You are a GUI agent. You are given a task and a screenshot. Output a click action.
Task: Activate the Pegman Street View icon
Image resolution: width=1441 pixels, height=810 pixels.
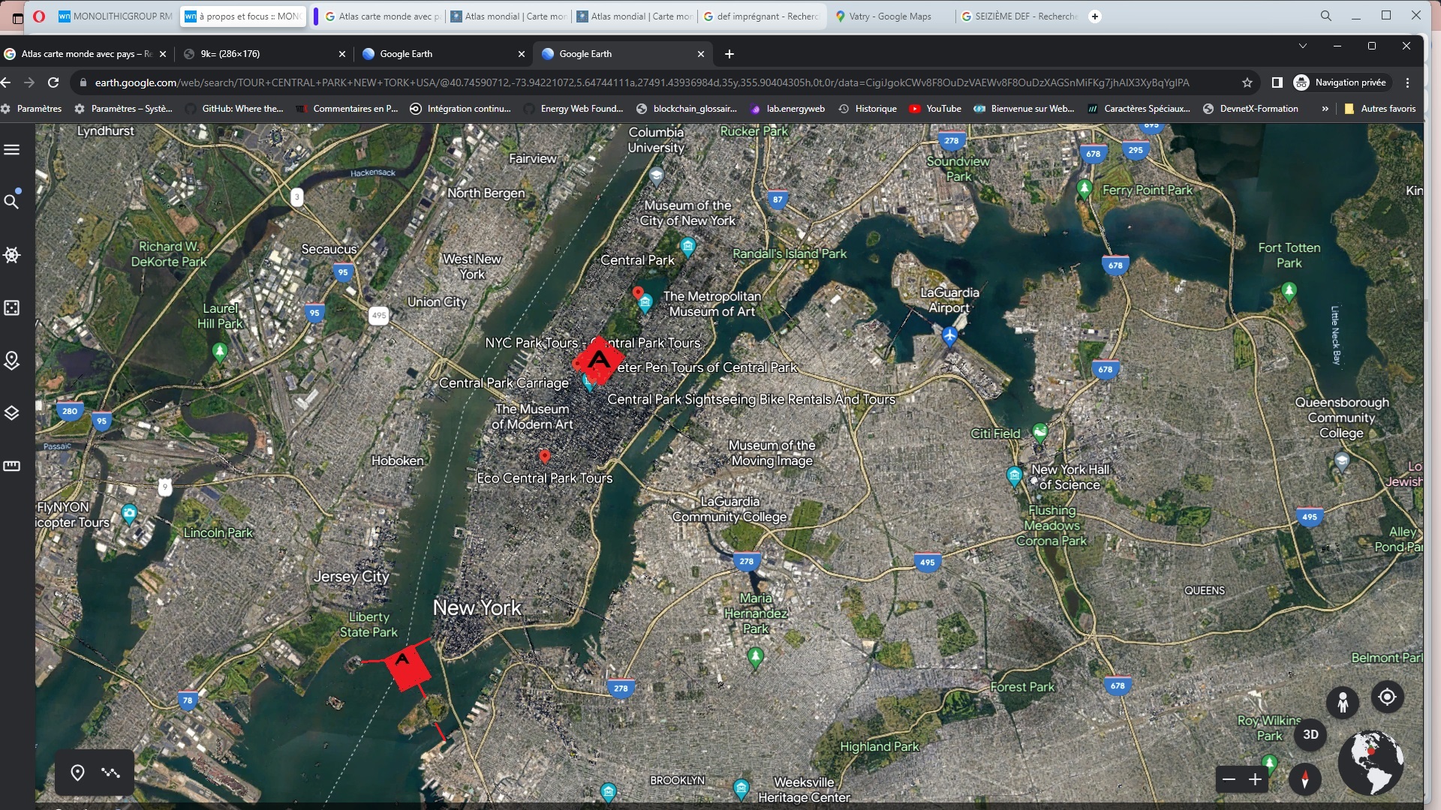point(1343,703)
